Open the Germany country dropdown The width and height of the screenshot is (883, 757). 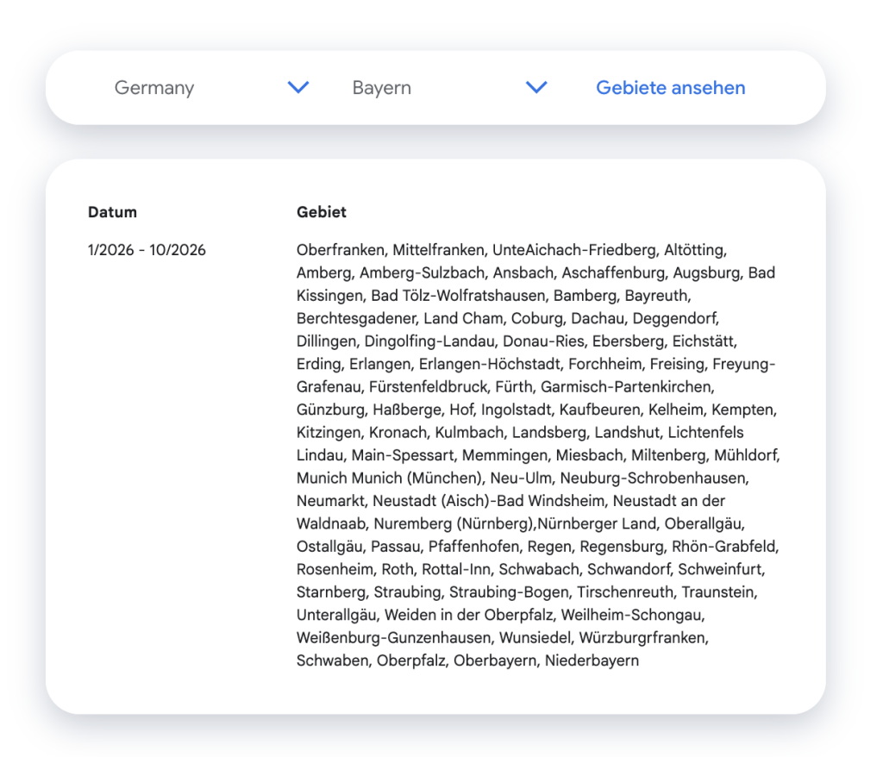(x=155, y=88)
